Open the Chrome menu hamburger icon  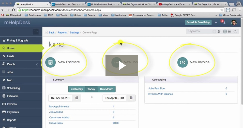(240, 10)
